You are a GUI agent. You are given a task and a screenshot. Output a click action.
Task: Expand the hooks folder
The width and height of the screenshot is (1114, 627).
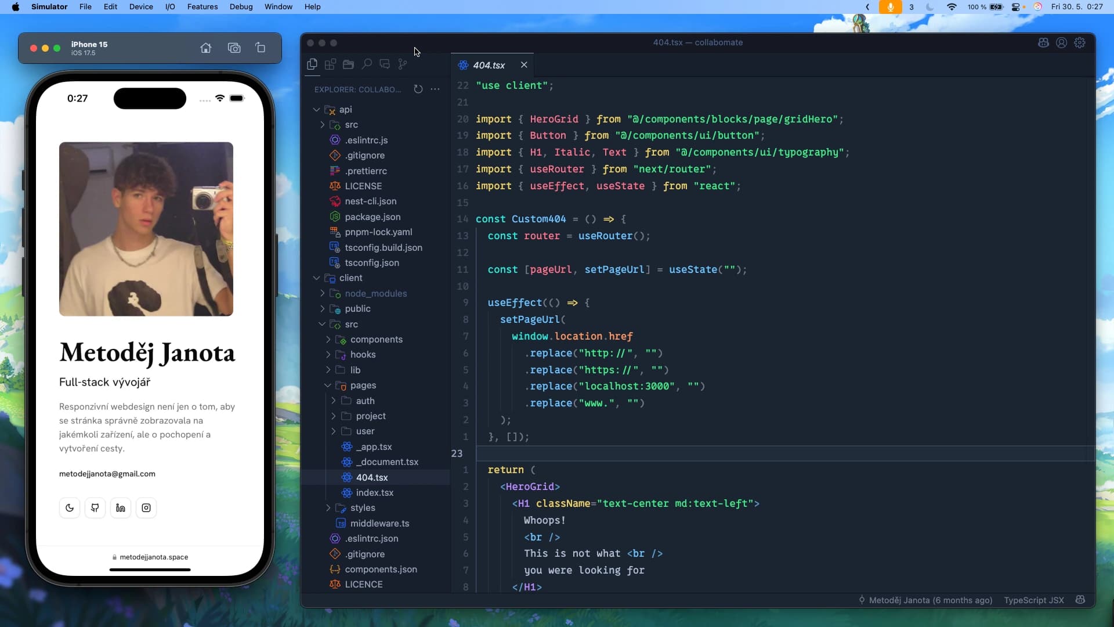[328, 355]
